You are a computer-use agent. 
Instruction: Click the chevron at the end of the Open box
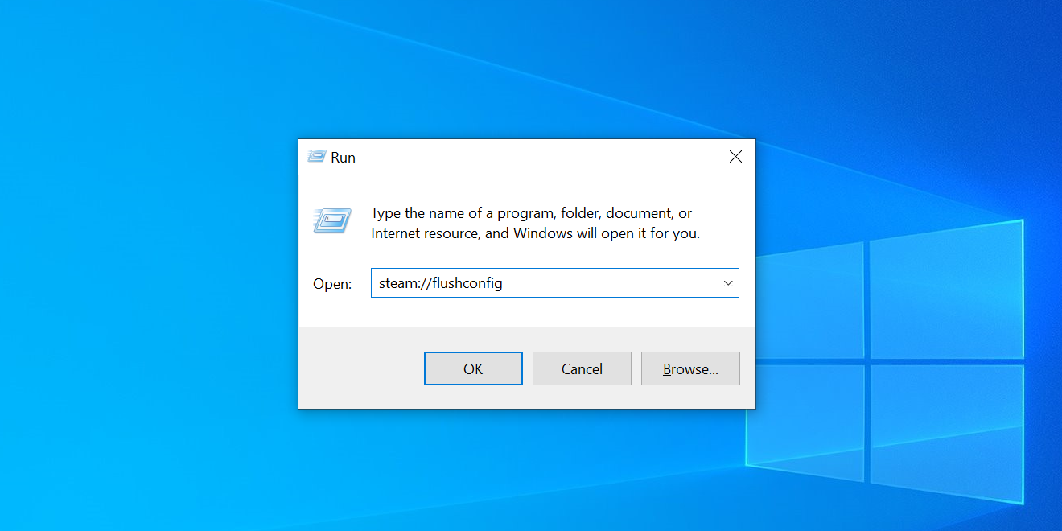[728, 282]
